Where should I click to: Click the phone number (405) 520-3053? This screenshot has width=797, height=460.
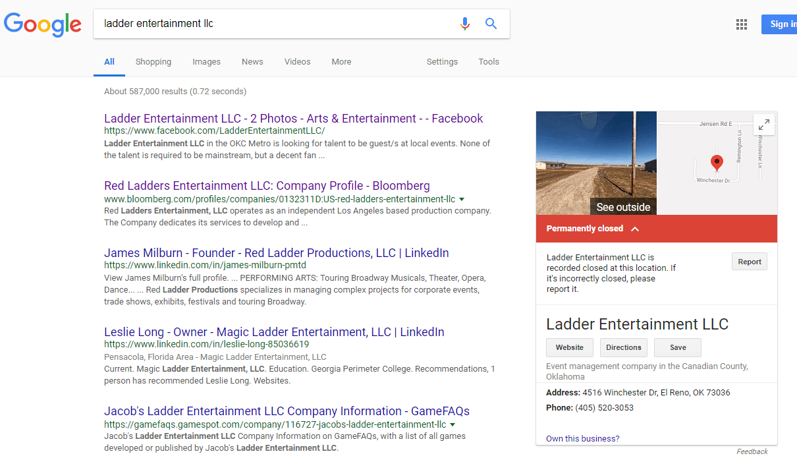[605, 408]
